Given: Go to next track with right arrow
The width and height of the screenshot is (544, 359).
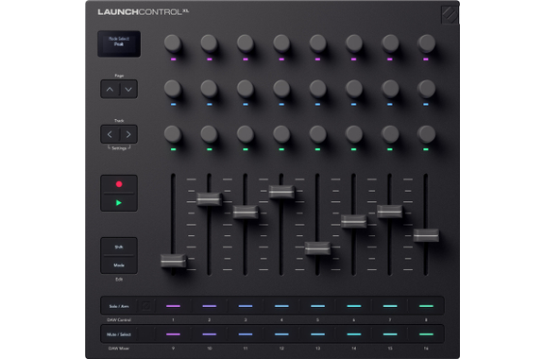Looking at the screenshot, I should (x=128, y=134).
